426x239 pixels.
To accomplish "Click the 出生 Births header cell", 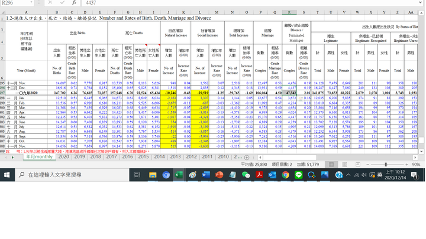I will click(x=78, y=33).
